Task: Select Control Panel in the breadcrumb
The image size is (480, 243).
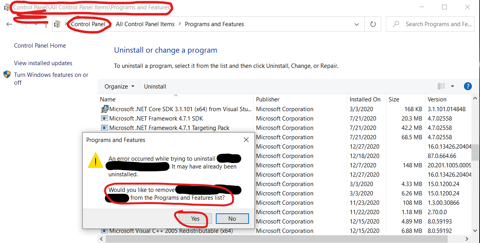Action: (x=88, y=24)
